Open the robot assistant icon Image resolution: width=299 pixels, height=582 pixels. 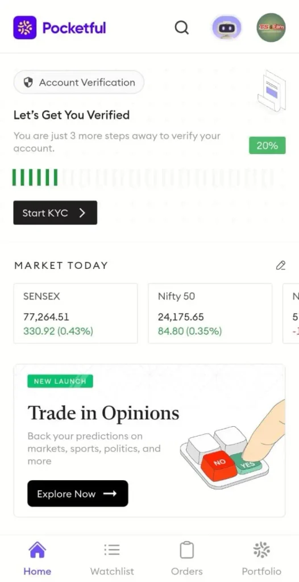(x=227, y=27)
